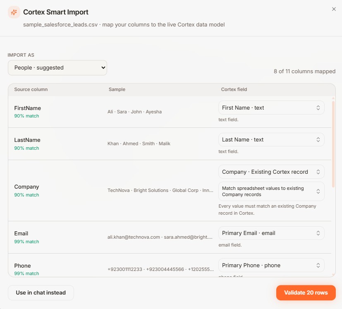Viewport: 342px width, 309px height.
Task: Click the Cortex Smart Import sparkle icon
Action: 14,12
